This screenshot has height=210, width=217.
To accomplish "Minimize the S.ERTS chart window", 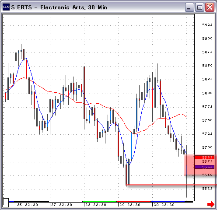I will pyautogui.click(x=189, y=7).
